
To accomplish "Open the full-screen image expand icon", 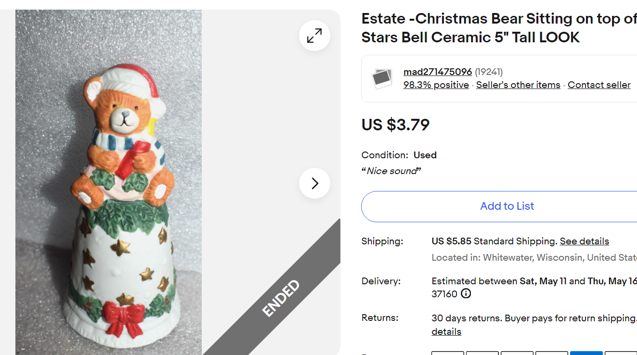I will pos(314,36).
